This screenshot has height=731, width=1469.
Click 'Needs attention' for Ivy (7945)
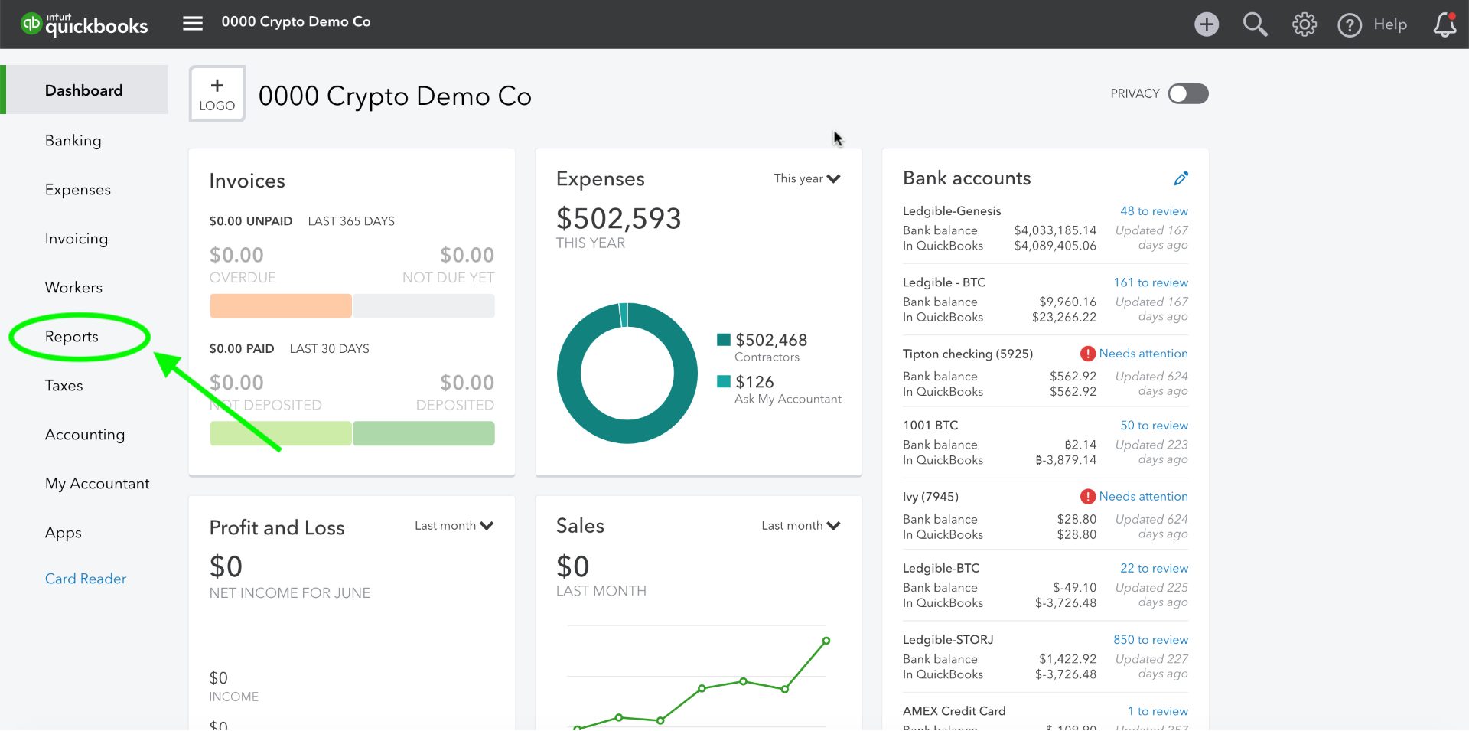coord(1143,497)
